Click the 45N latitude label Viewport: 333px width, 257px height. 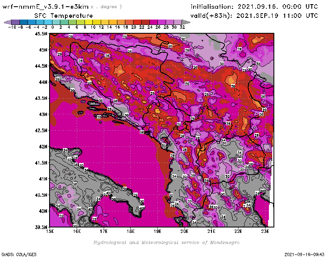point(43,50)
